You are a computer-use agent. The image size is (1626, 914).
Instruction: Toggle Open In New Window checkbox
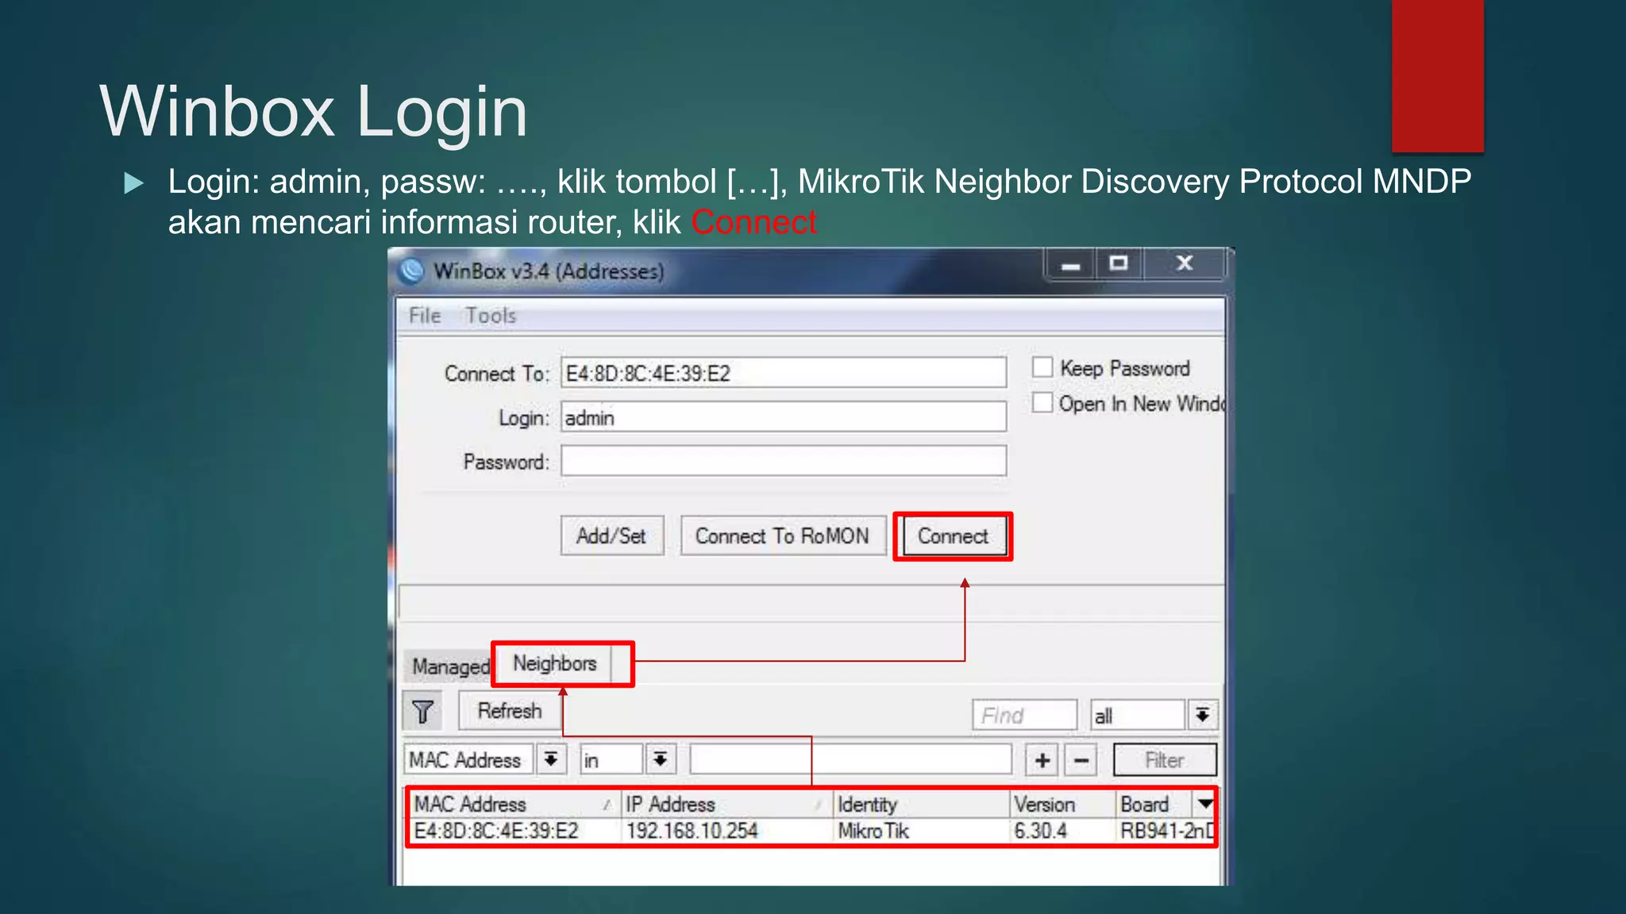(x=1042, y=402)
